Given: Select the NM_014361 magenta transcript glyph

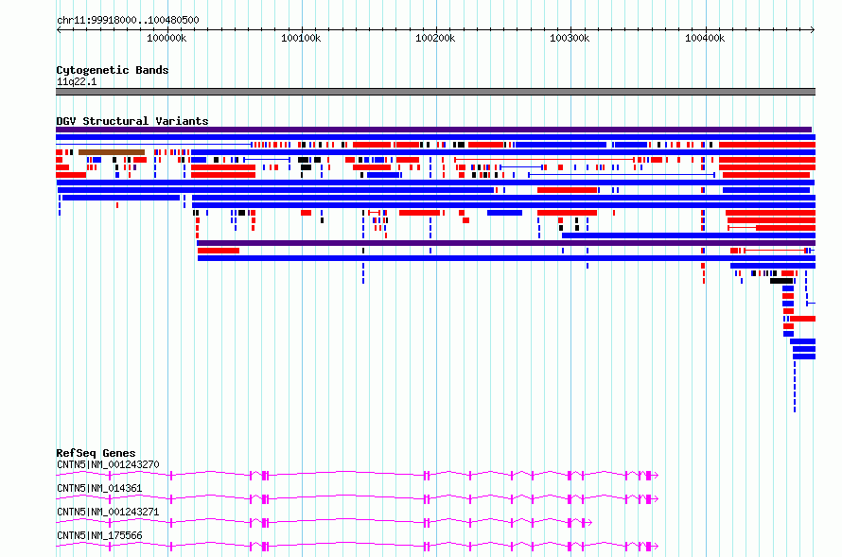Looking at the screenshot, I should [x=357, y=498].
